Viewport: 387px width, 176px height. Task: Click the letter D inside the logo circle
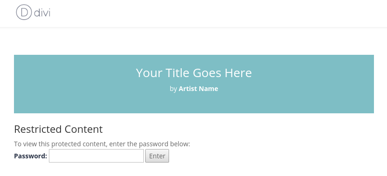point(24,12)
